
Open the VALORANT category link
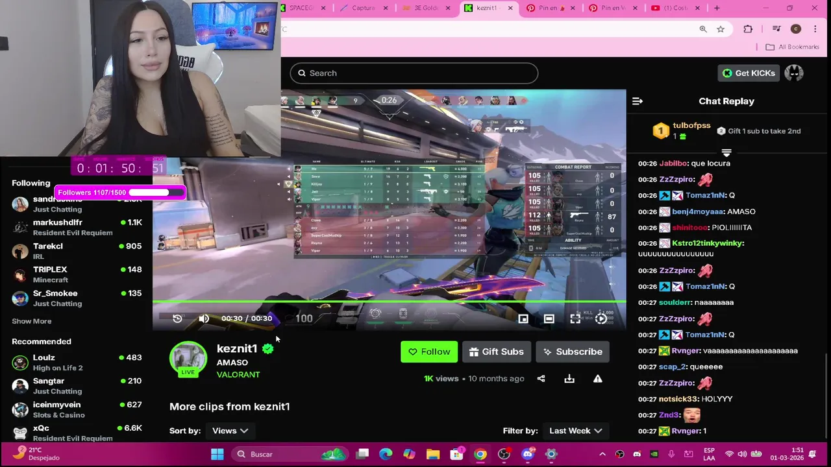[x=238, y=374]
